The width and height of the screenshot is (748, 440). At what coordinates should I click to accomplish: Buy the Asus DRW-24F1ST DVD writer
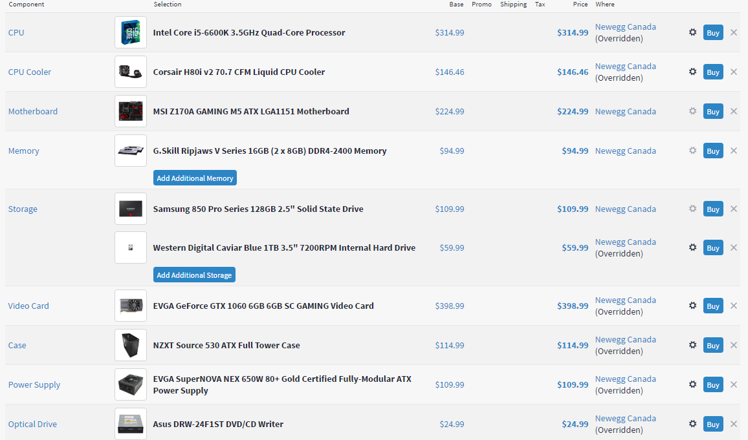pos(713,424)
